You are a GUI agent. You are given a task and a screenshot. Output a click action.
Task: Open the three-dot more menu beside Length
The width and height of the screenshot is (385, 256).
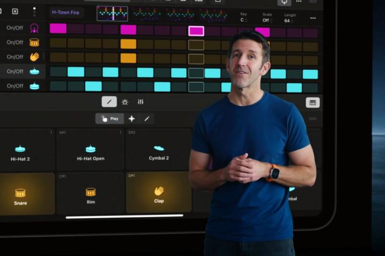pos(313,18)
